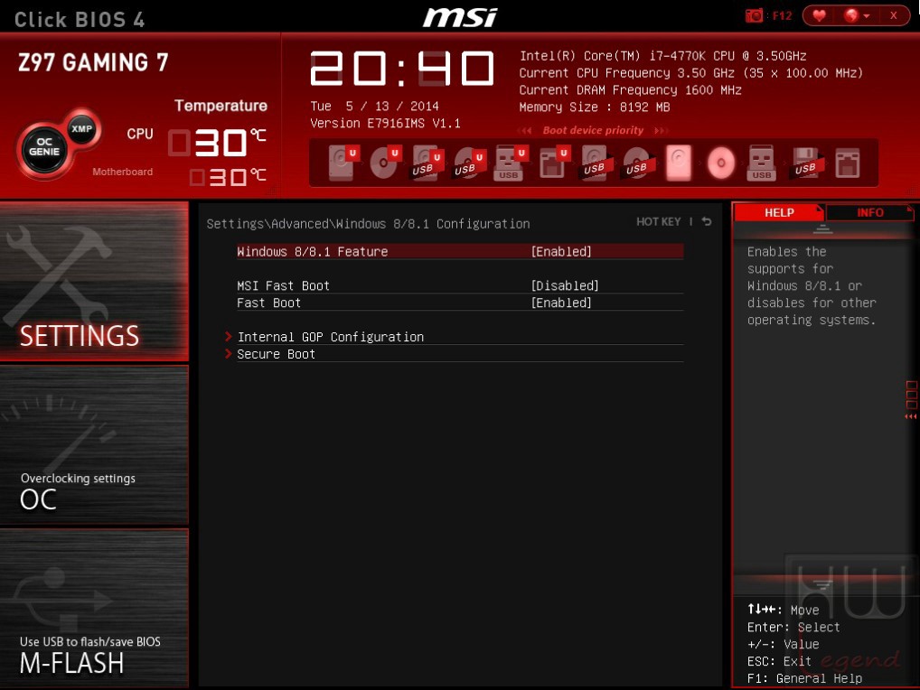
Task: Change the MSI Fast Boot [Disabled] value
Action: click(565, 285)
